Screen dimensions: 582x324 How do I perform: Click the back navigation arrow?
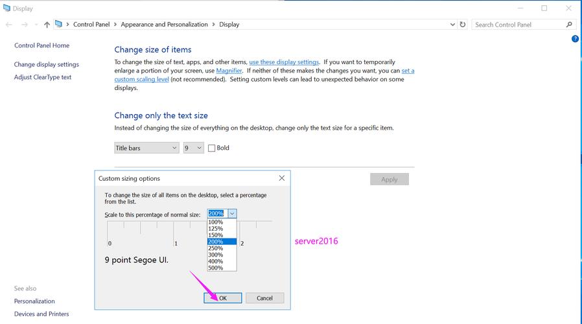coord(8,25)
